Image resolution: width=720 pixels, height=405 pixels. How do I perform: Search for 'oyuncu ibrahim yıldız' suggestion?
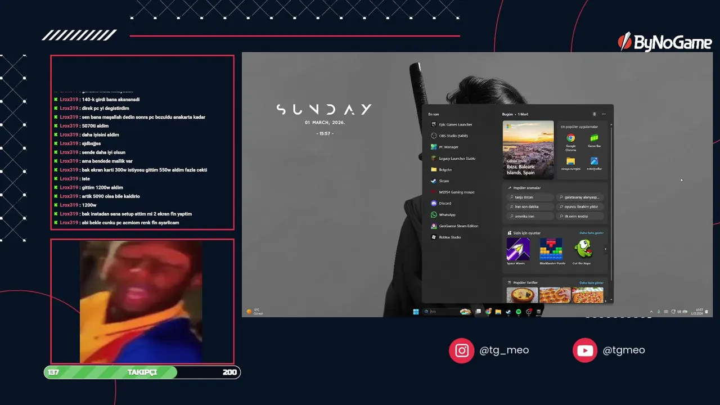[580, 206]
